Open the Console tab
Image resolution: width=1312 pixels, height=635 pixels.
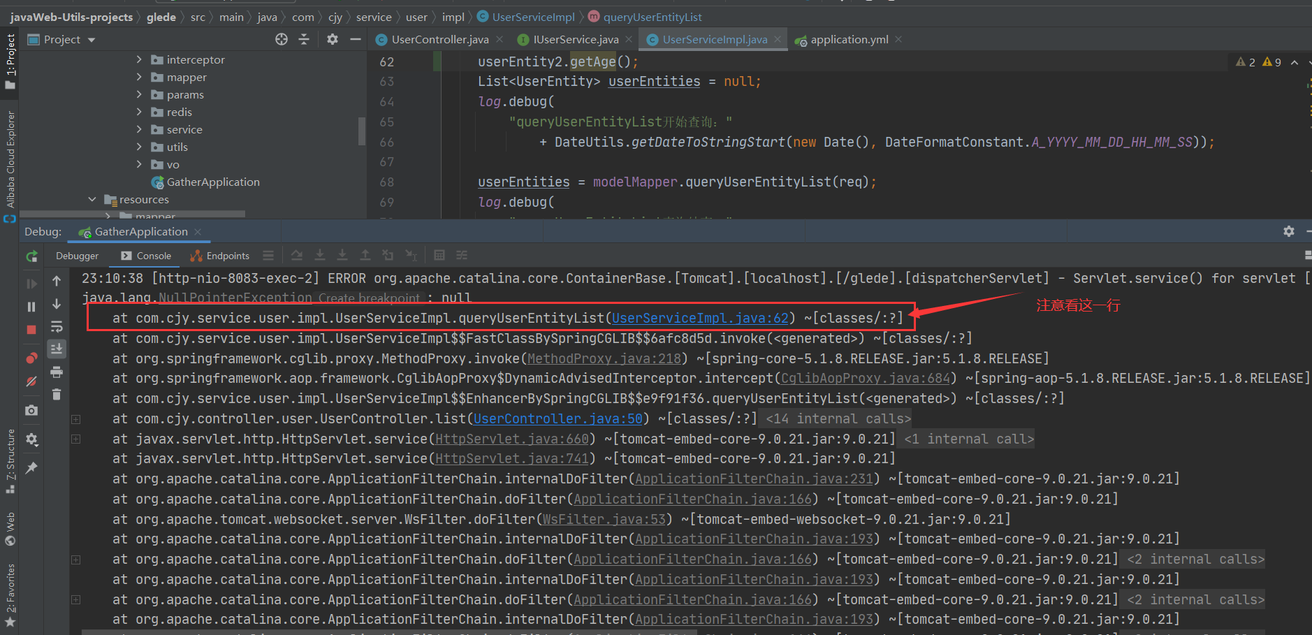tap(146, 256)
